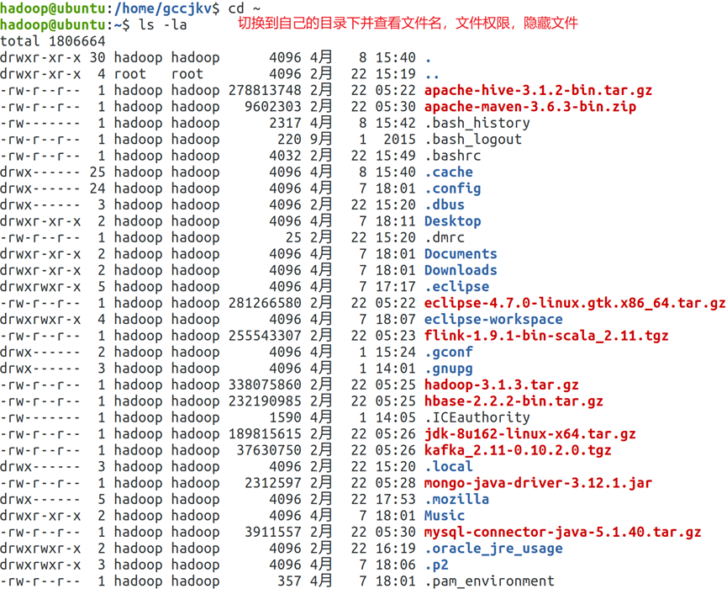
Task: Click the red Chinese annotation text
Action: 408,24
